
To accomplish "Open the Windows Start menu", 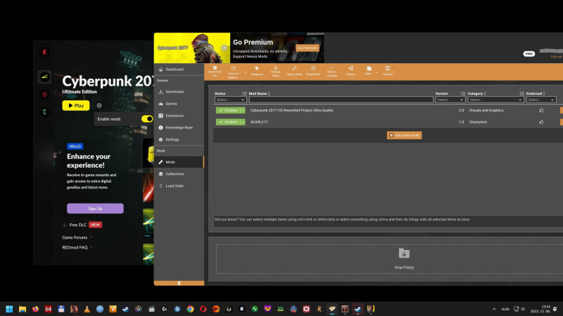I will click(9, 309).
